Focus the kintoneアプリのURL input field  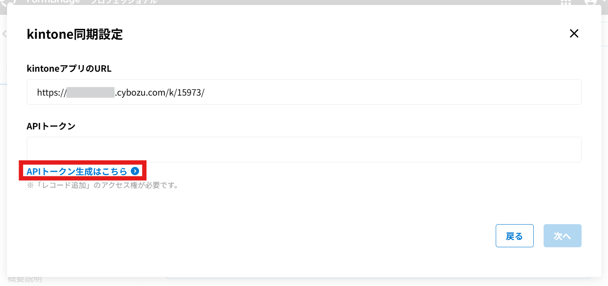click(304, 92)
